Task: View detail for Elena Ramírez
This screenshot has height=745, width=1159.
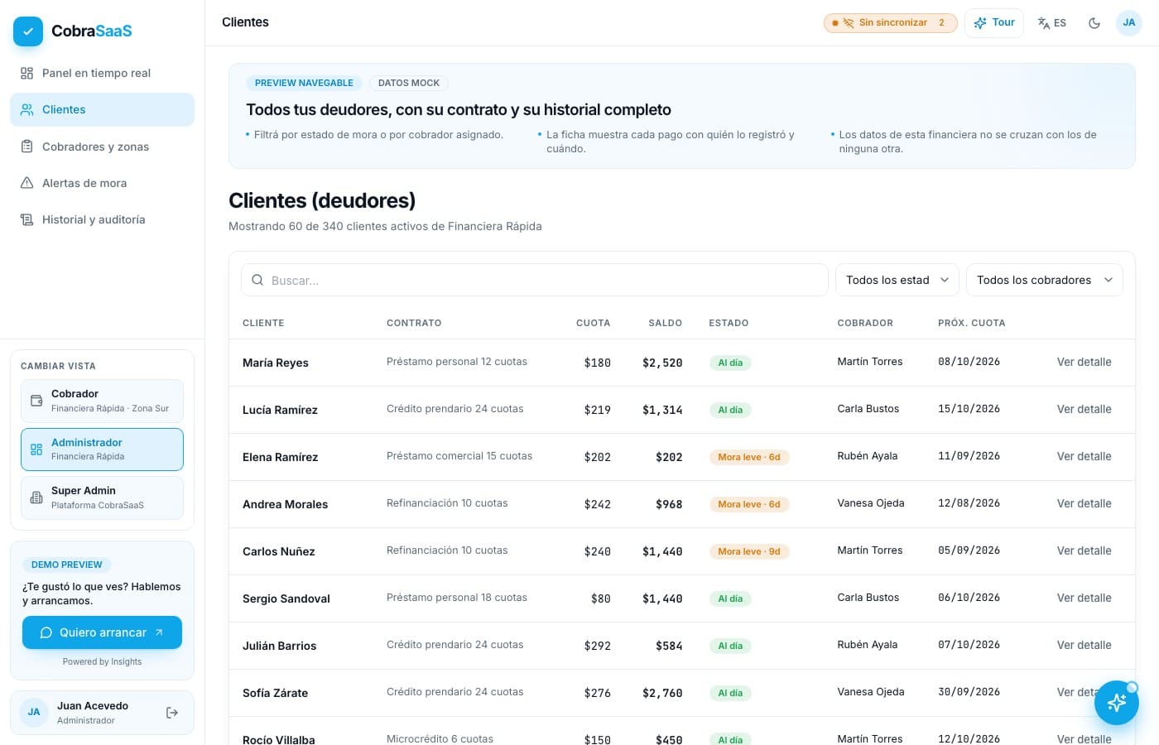Action: (1084, 456)
